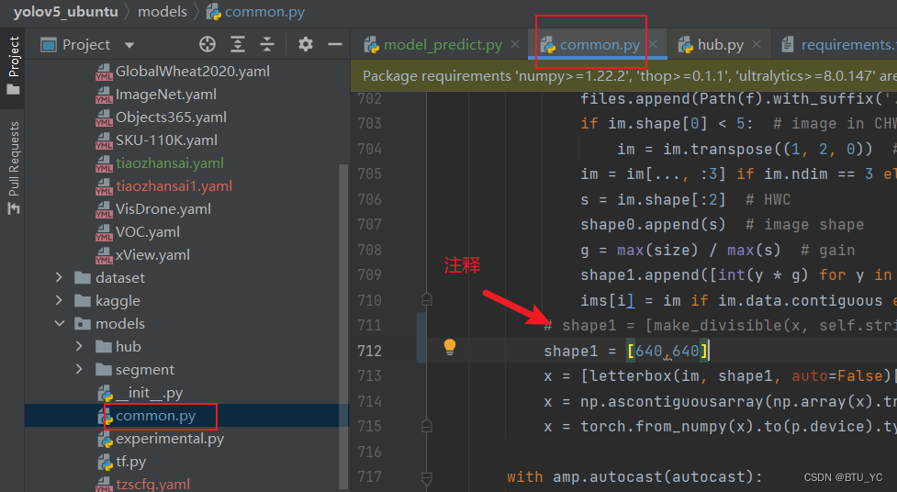
Task: Switch to the hub.py editor tab
Action: (720, 45)
